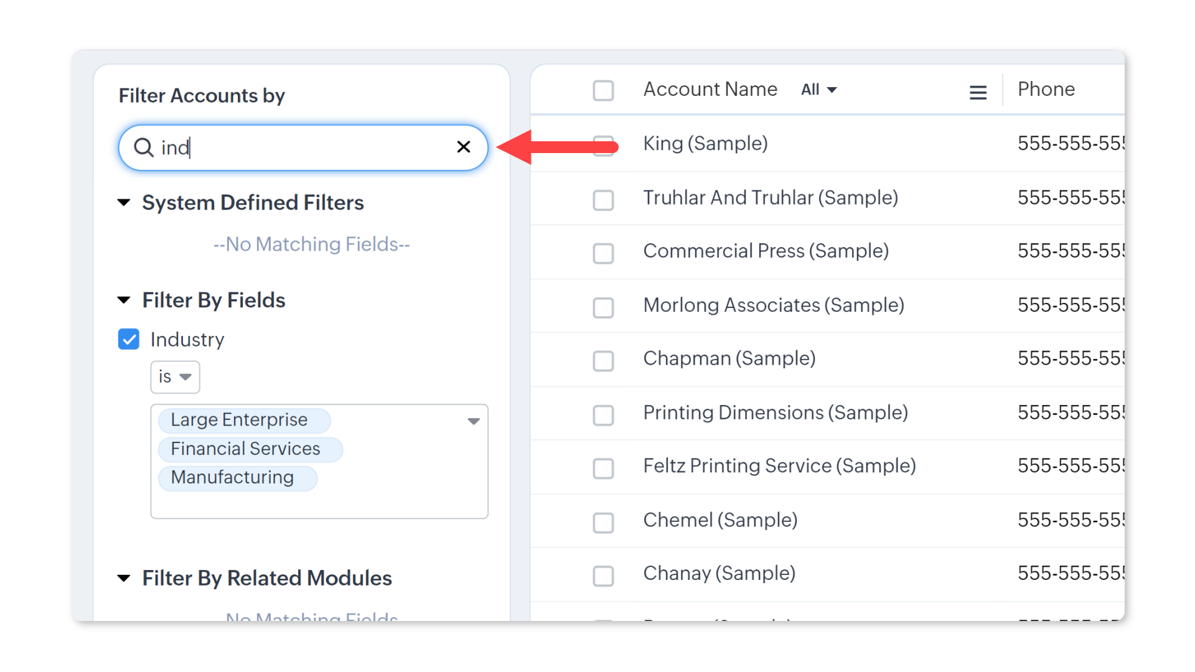Tick the select-all accounts header checkbox
This screenshot has height=672, width=1195.
tap(603, 90)
